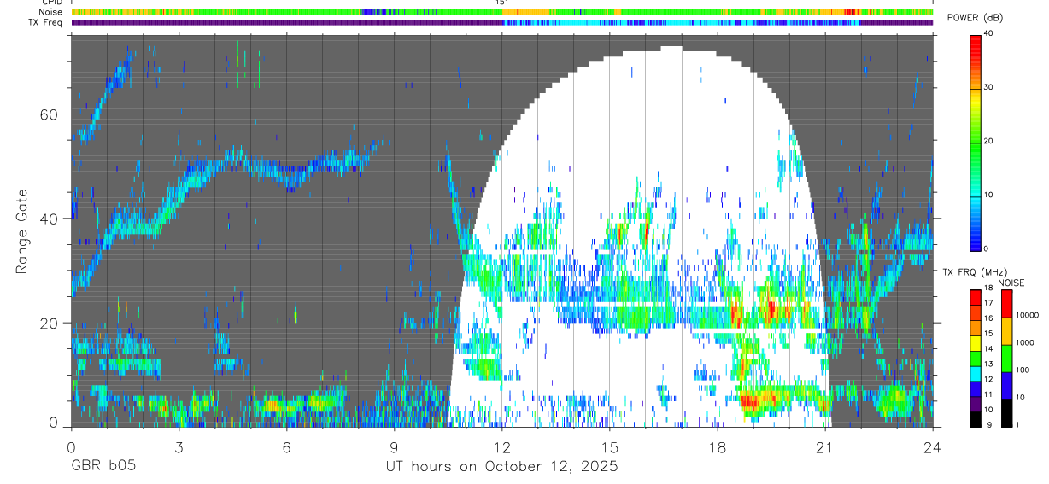The width and height of the screenshot is (1049, 484).
Task: Pick the yellow 14–15 MHz TX frequency swatch
Action: click(x=975, y=342)
